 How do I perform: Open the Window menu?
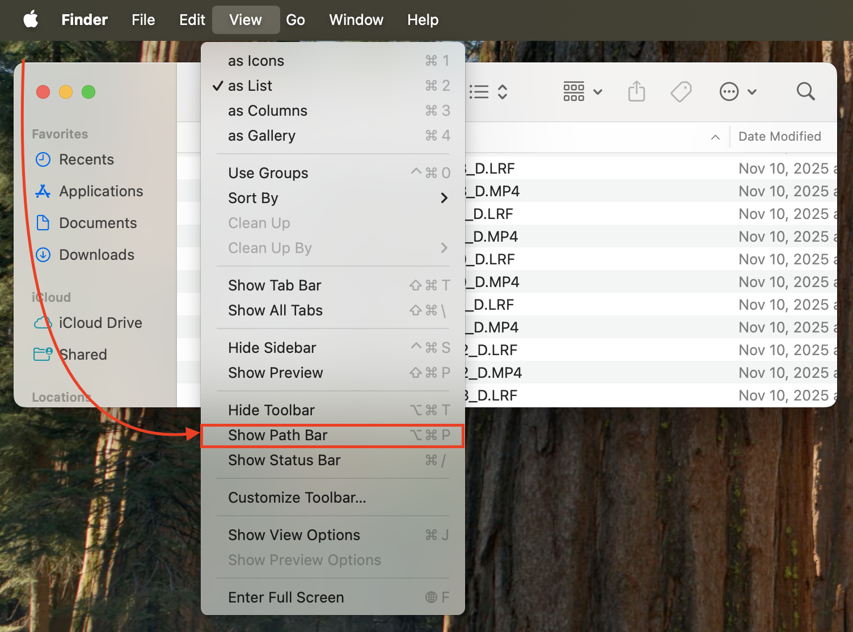click(356, 20)
